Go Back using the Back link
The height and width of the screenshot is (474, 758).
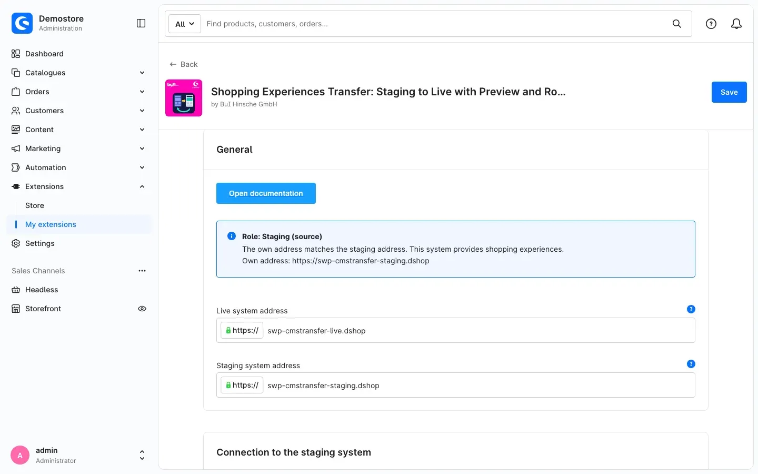click(184, 64)
